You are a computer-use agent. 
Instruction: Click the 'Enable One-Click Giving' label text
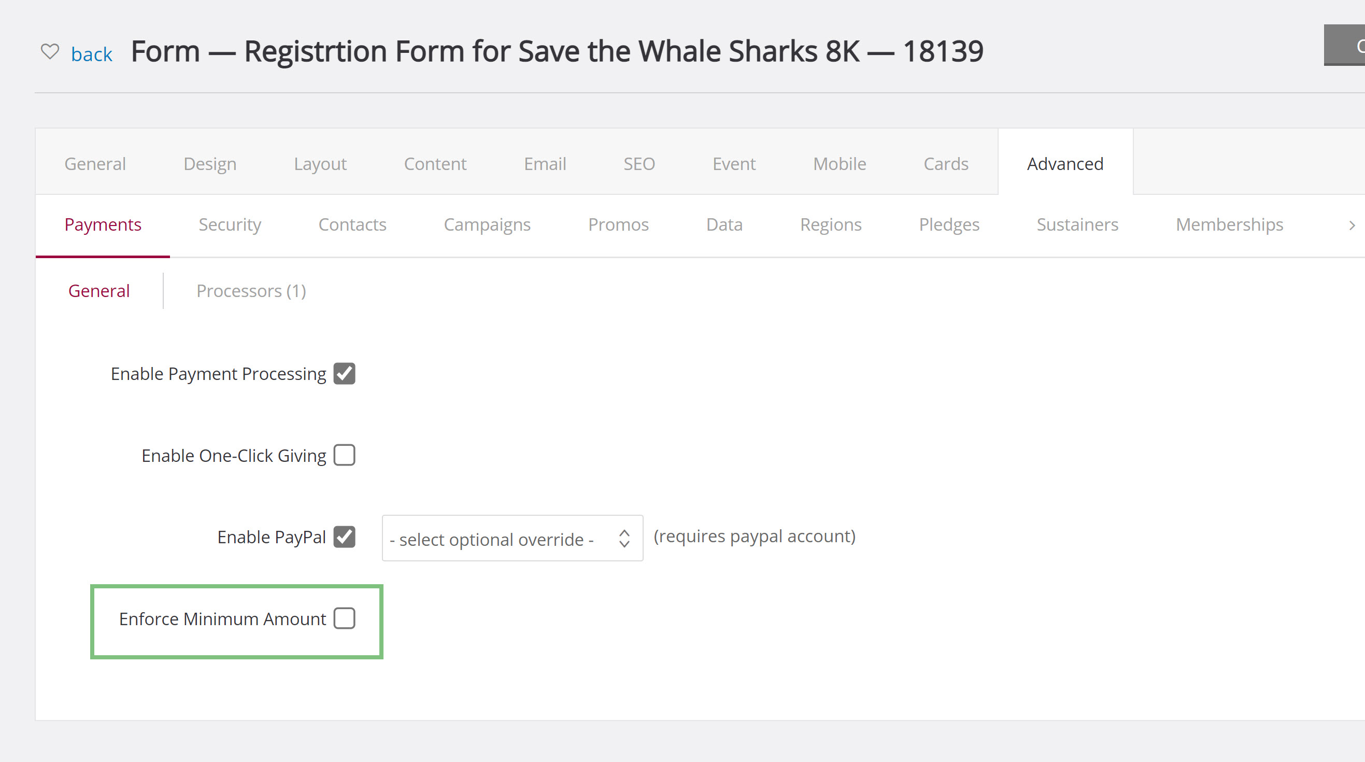point(234,456)
